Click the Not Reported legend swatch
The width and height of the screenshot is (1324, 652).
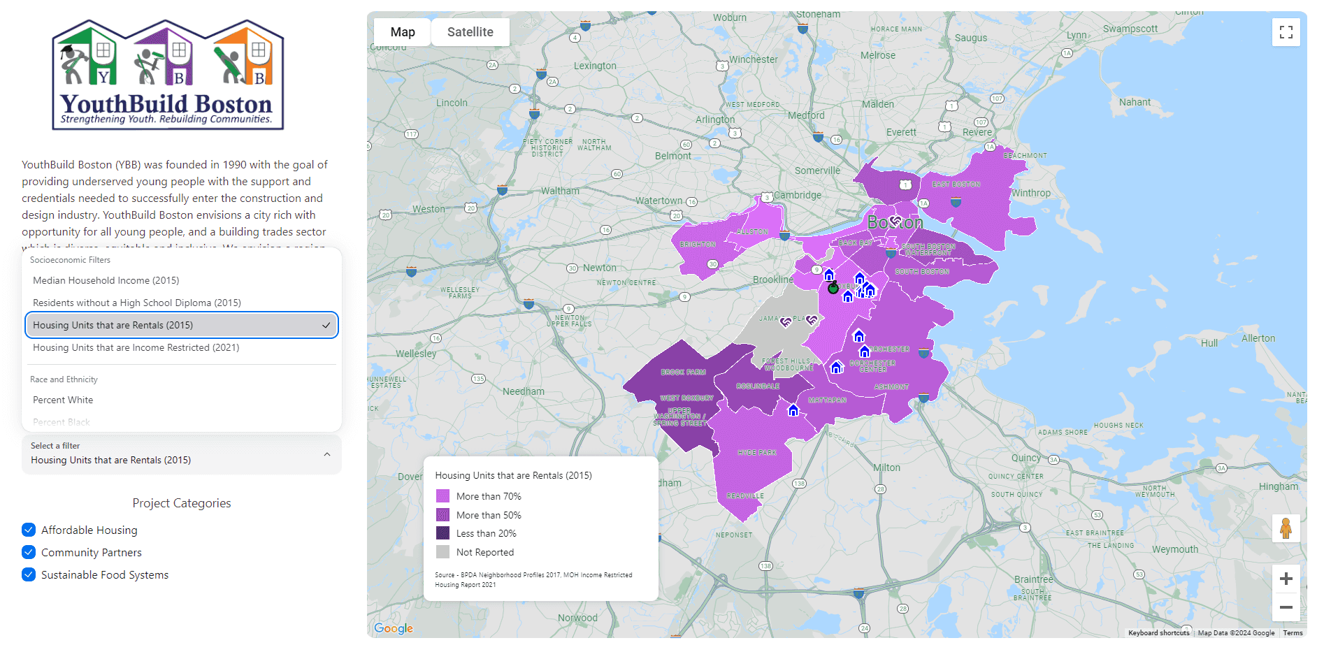click(x=442, y=552)
